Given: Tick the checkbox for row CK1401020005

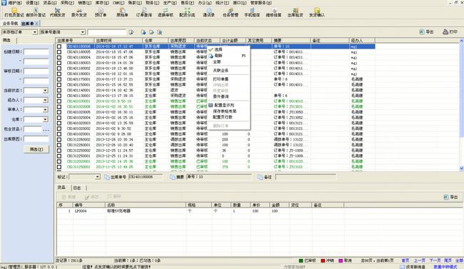Looking at the screenshot, I should pyautogui.click(x=59, y=112).
